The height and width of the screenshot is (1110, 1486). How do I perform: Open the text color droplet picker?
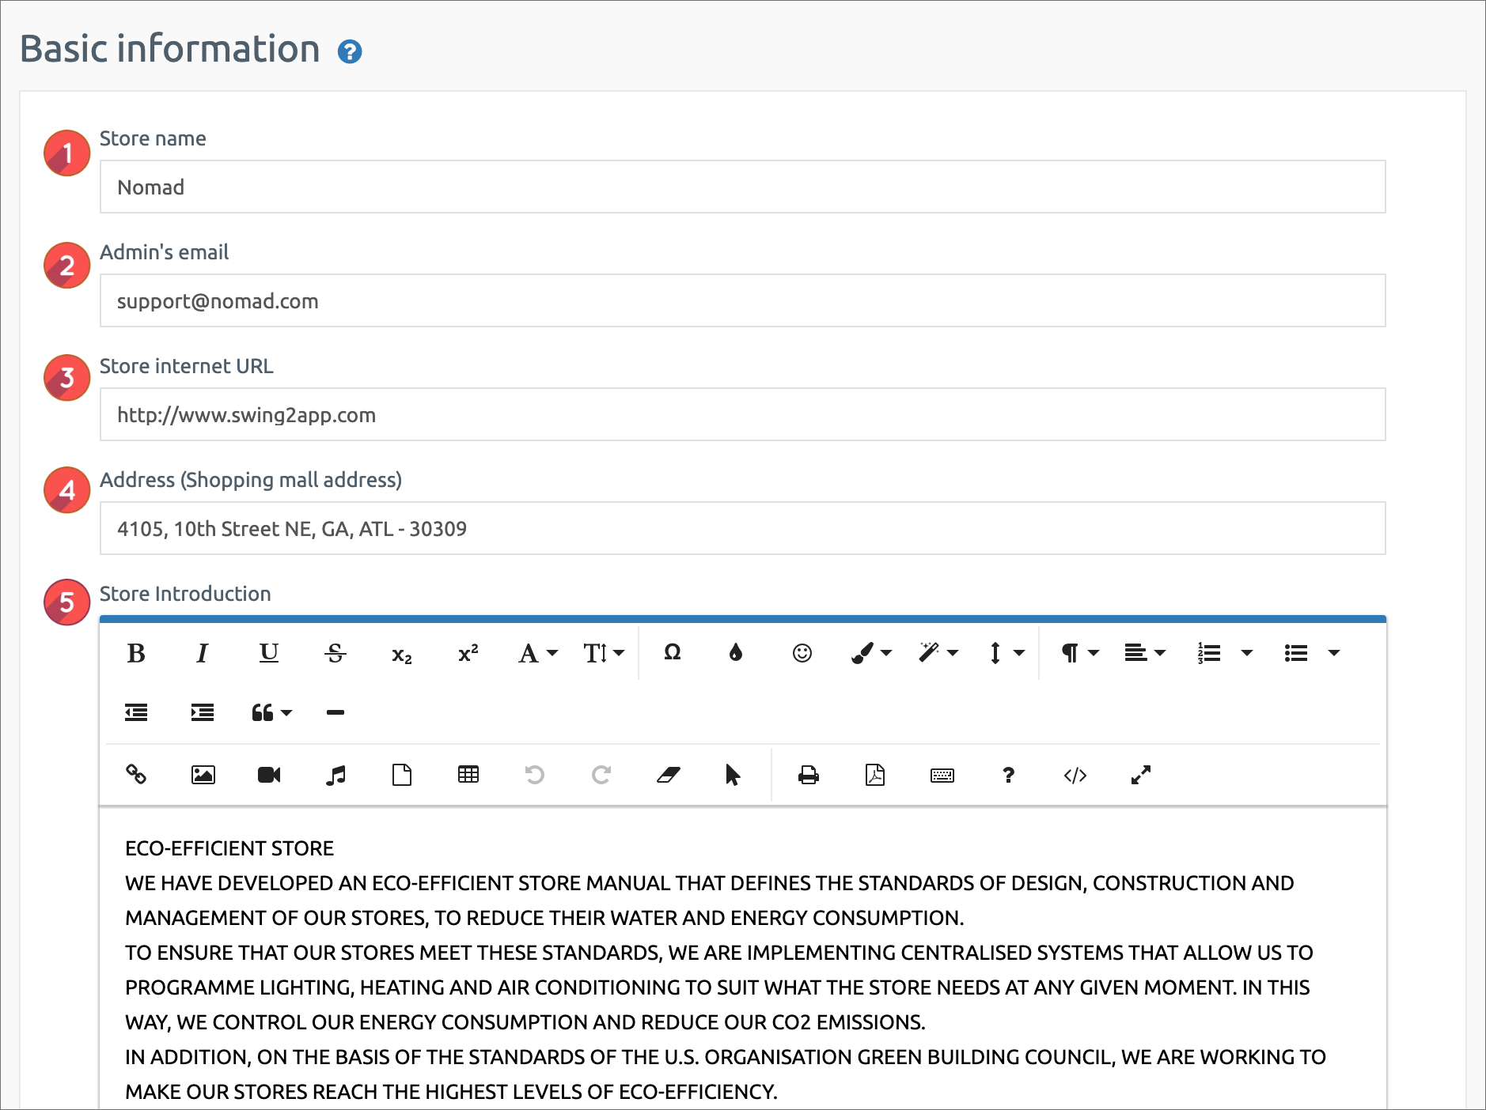point(736,653)
